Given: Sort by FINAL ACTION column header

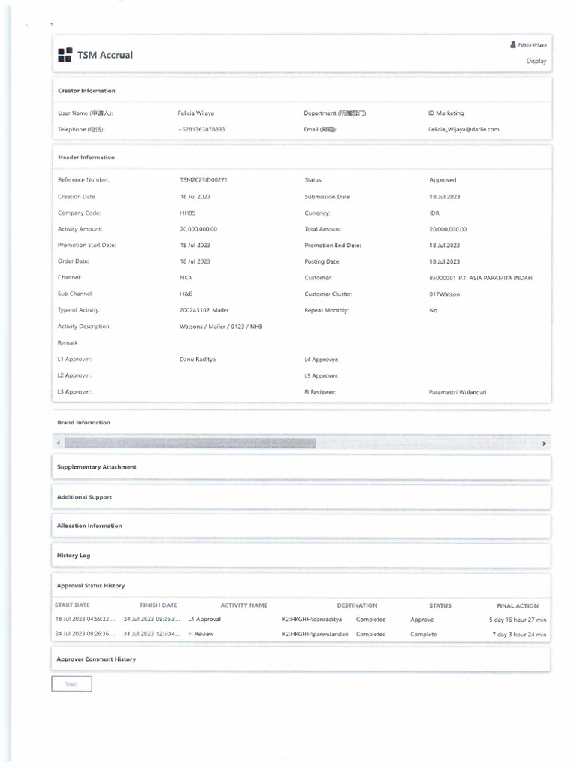Looking at the screenshot, I should click(518, 606).
